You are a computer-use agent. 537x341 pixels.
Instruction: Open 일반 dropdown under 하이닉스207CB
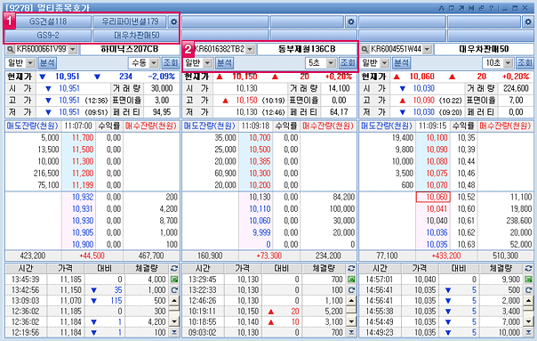coord(30,63)
